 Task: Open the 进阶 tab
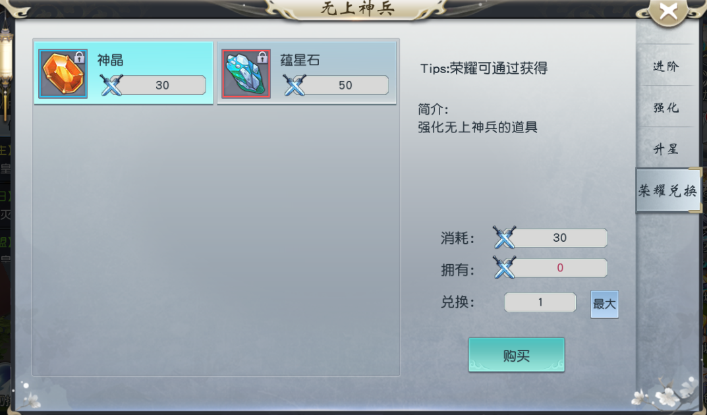[666, 67]
